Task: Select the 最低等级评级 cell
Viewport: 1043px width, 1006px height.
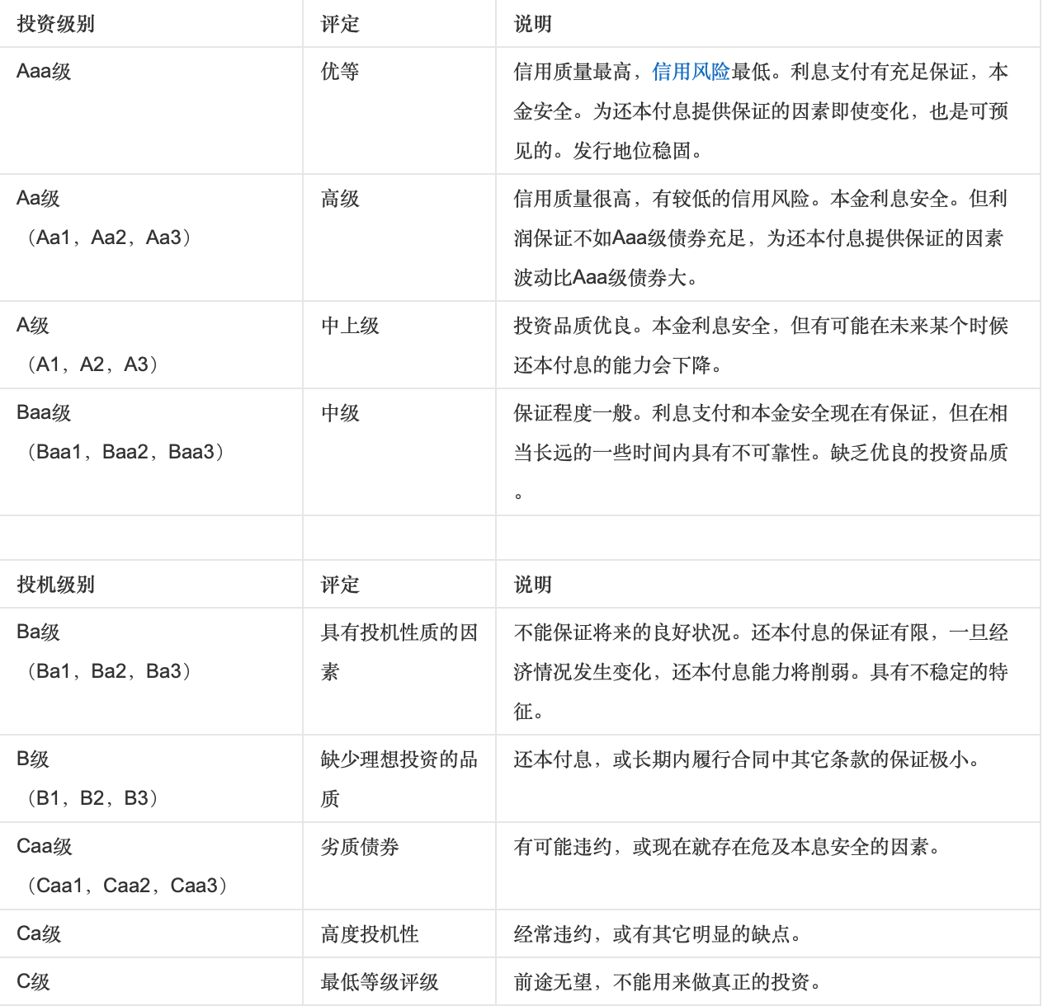Action: pos(380,982)
